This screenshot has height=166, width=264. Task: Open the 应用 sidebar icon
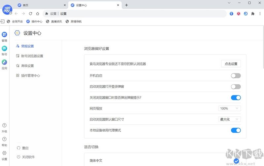pos(4,62)
